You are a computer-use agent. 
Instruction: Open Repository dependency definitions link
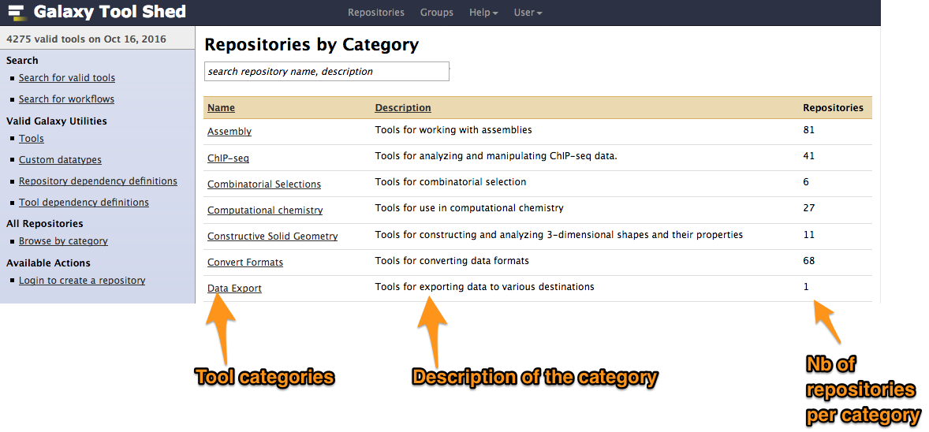click(98, 181)
